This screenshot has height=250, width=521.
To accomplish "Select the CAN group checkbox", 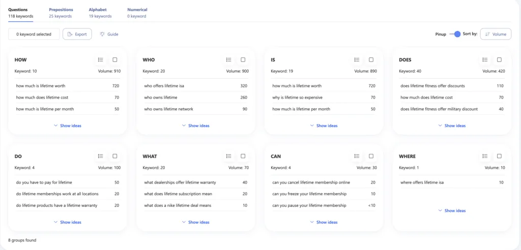I will [x=371, y=156].
